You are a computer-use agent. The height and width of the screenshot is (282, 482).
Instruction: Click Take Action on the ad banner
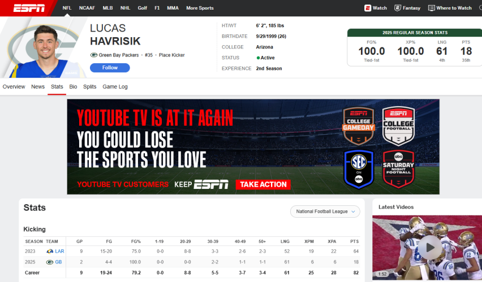click(262, 184)
